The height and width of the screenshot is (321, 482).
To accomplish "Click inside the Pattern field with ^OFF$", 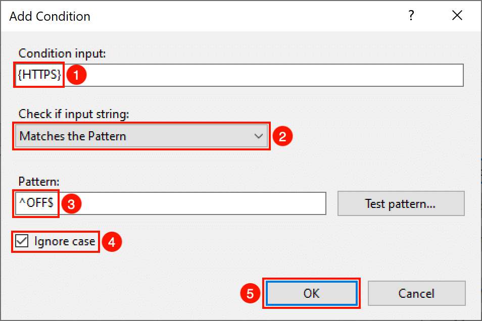I will (x=170, y=203).
